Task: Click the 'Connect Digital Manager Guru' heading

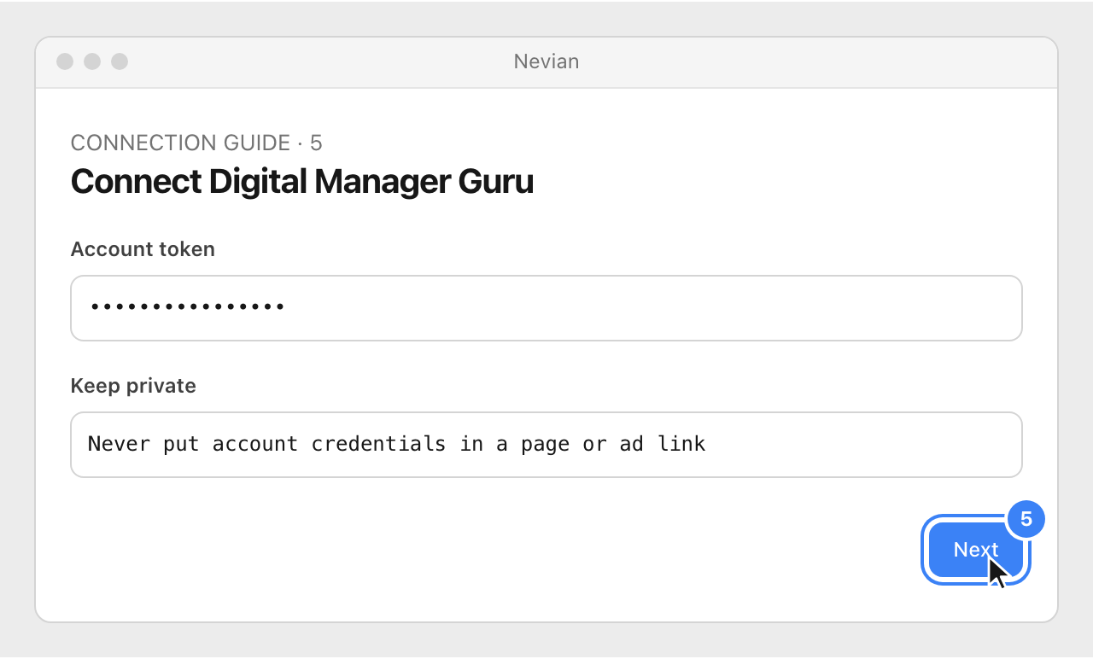Action: coord(301,182)
